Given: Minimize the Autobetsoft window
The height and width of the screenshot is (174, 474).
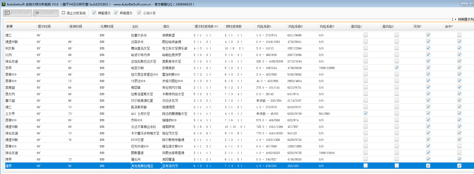Looking at the screenshot, I should [464, 4].
